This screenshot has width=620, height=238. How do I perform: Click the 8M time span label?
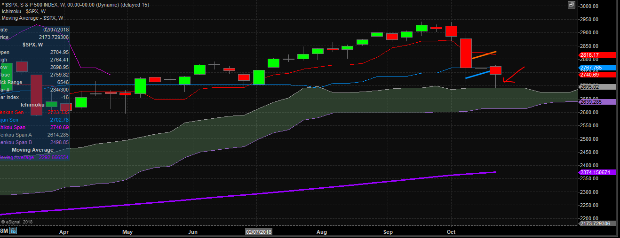coord(4,230)
